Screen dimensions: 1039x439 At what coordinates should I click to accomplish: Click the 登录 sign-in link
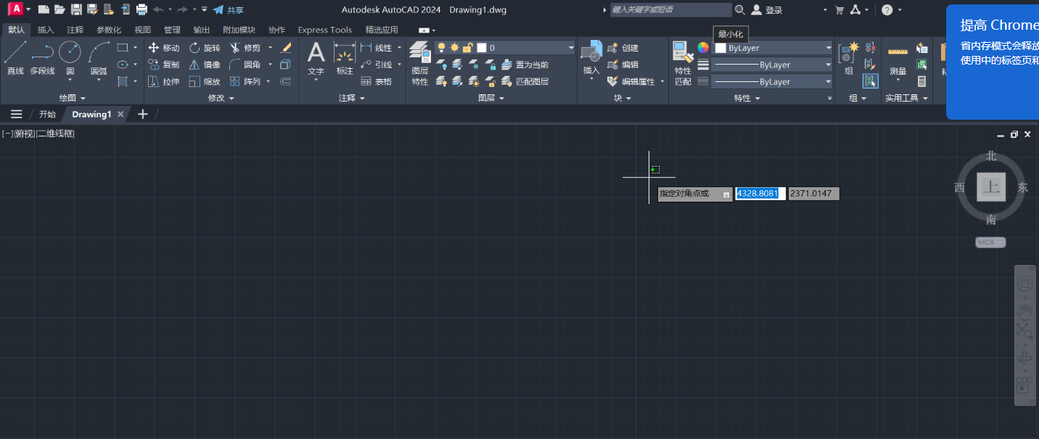pos(773,9)
